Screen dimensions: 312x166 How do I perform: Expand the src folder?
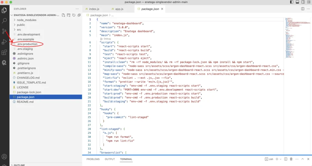pyautogui.click(x=19, y=30)
